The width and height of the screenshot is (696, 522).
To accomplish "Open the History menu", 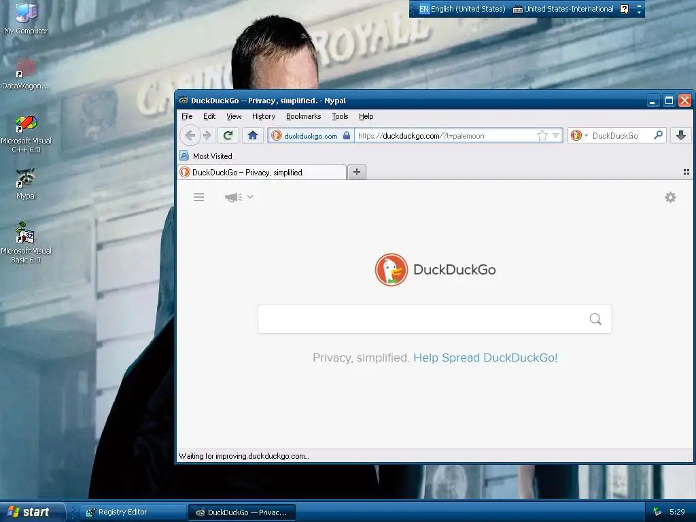I will pyautogui.click(x=264, y=116).
